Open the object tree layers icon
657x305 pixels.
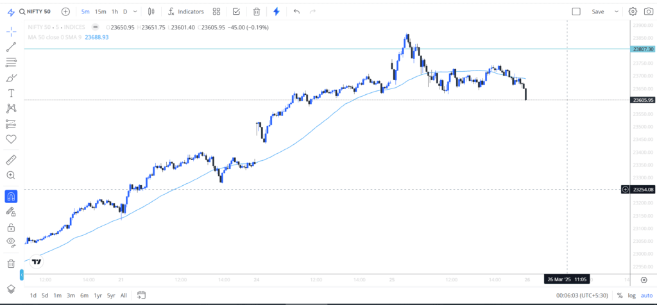click(x=12, y=289)
